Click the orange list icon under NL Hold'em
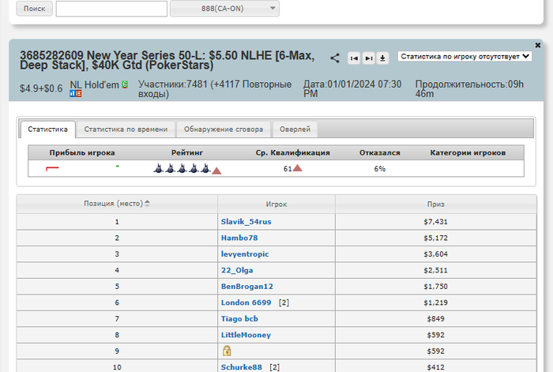This screenshot has height=372, width=553. click(79, 93)
